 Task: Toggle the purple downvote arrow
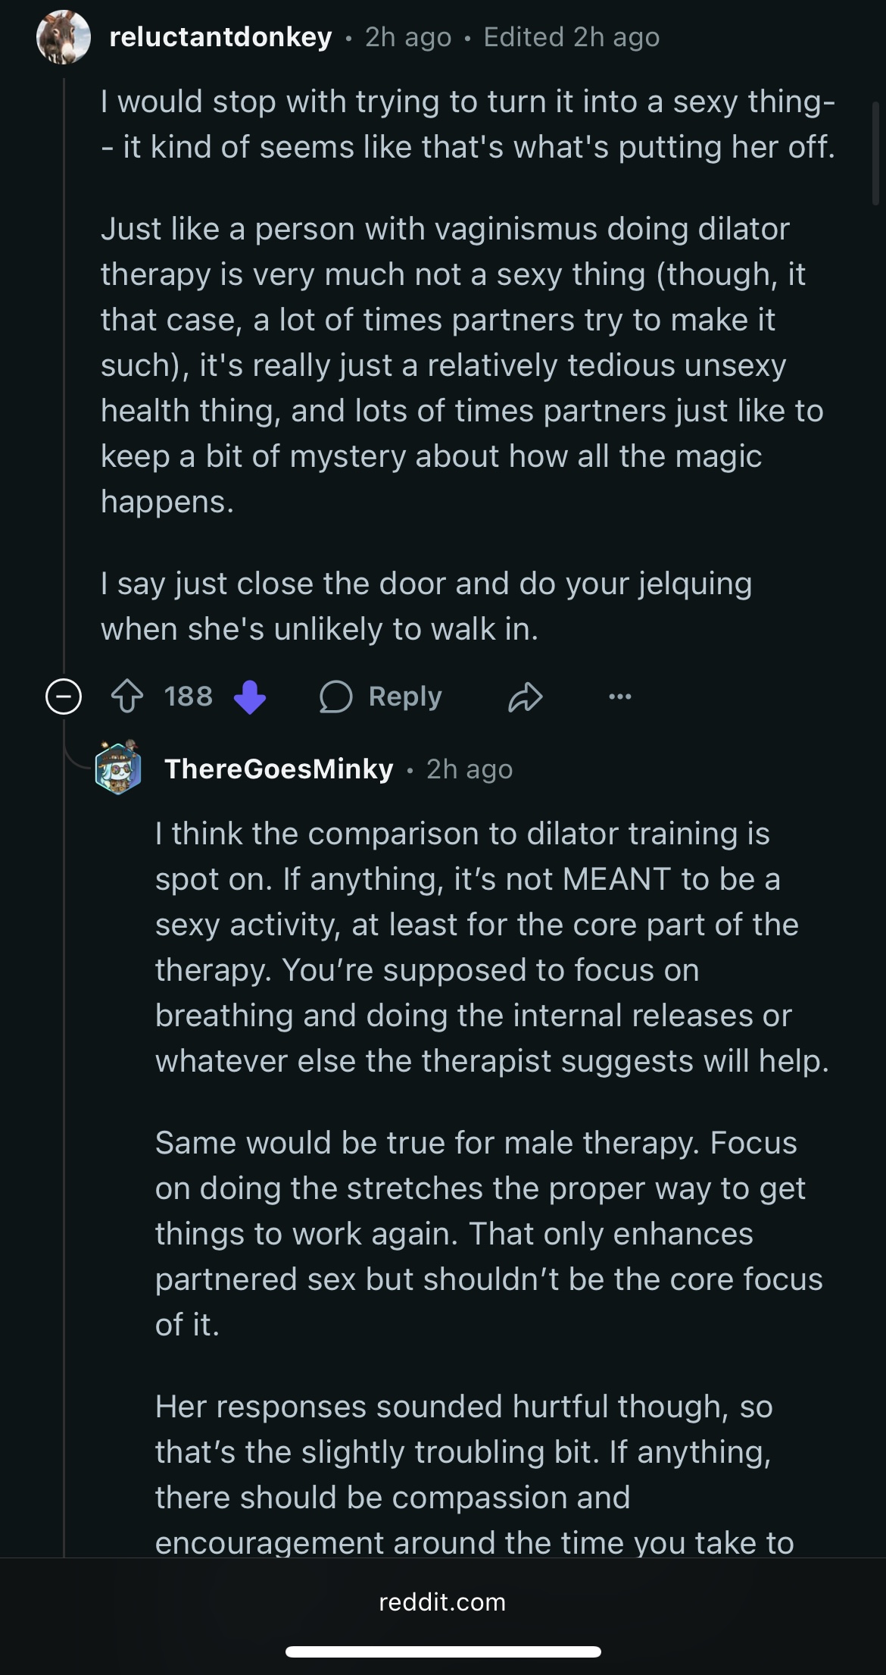pyautogui.click(x=250, y=697)
